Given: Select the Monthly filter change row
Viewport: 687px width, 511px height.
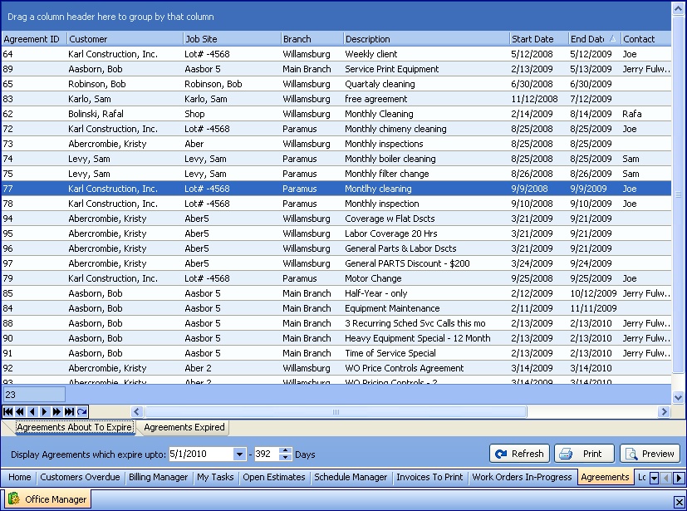Looking at the screenshot, I should tap(336, 174).
